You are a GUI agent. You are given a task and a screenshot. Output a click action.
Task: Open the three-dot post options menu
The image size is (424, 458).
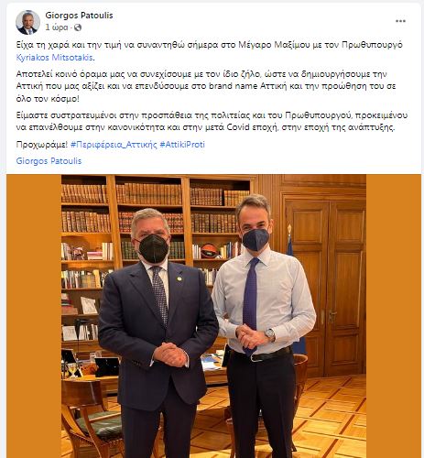(x=400, y=21)
